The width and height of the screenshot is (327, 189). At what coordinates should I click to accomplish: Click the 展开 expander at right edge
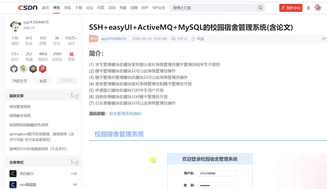click(x=324, y=39)
